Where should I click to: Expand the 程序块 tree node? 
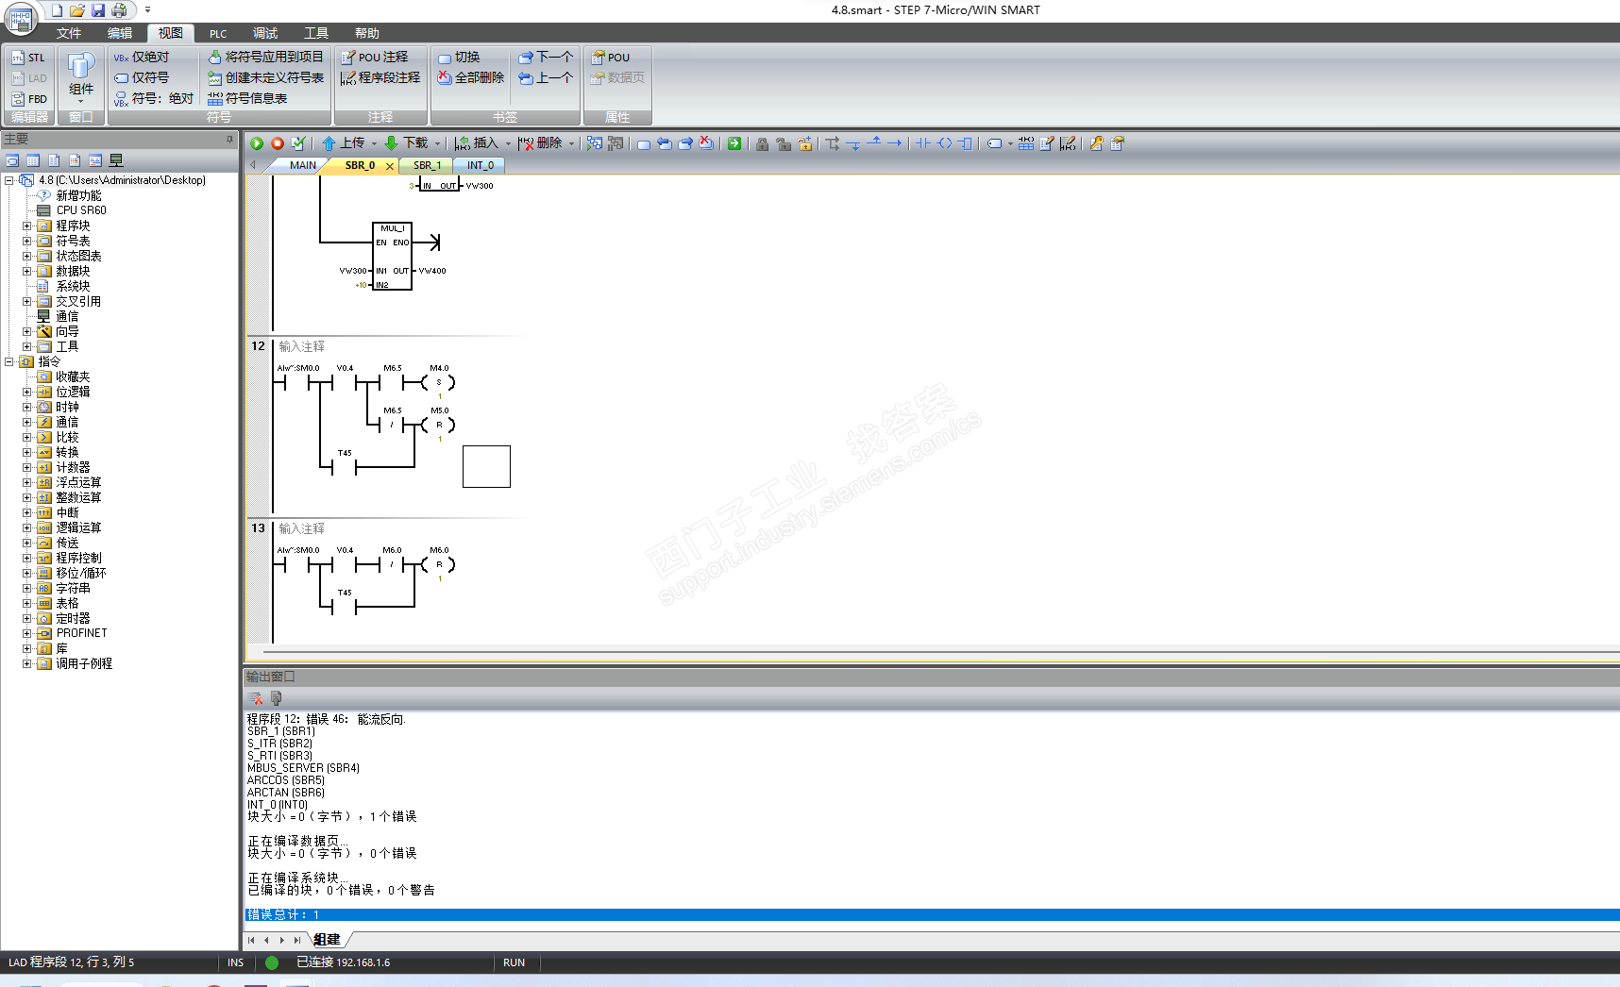[x=27, y=226]
